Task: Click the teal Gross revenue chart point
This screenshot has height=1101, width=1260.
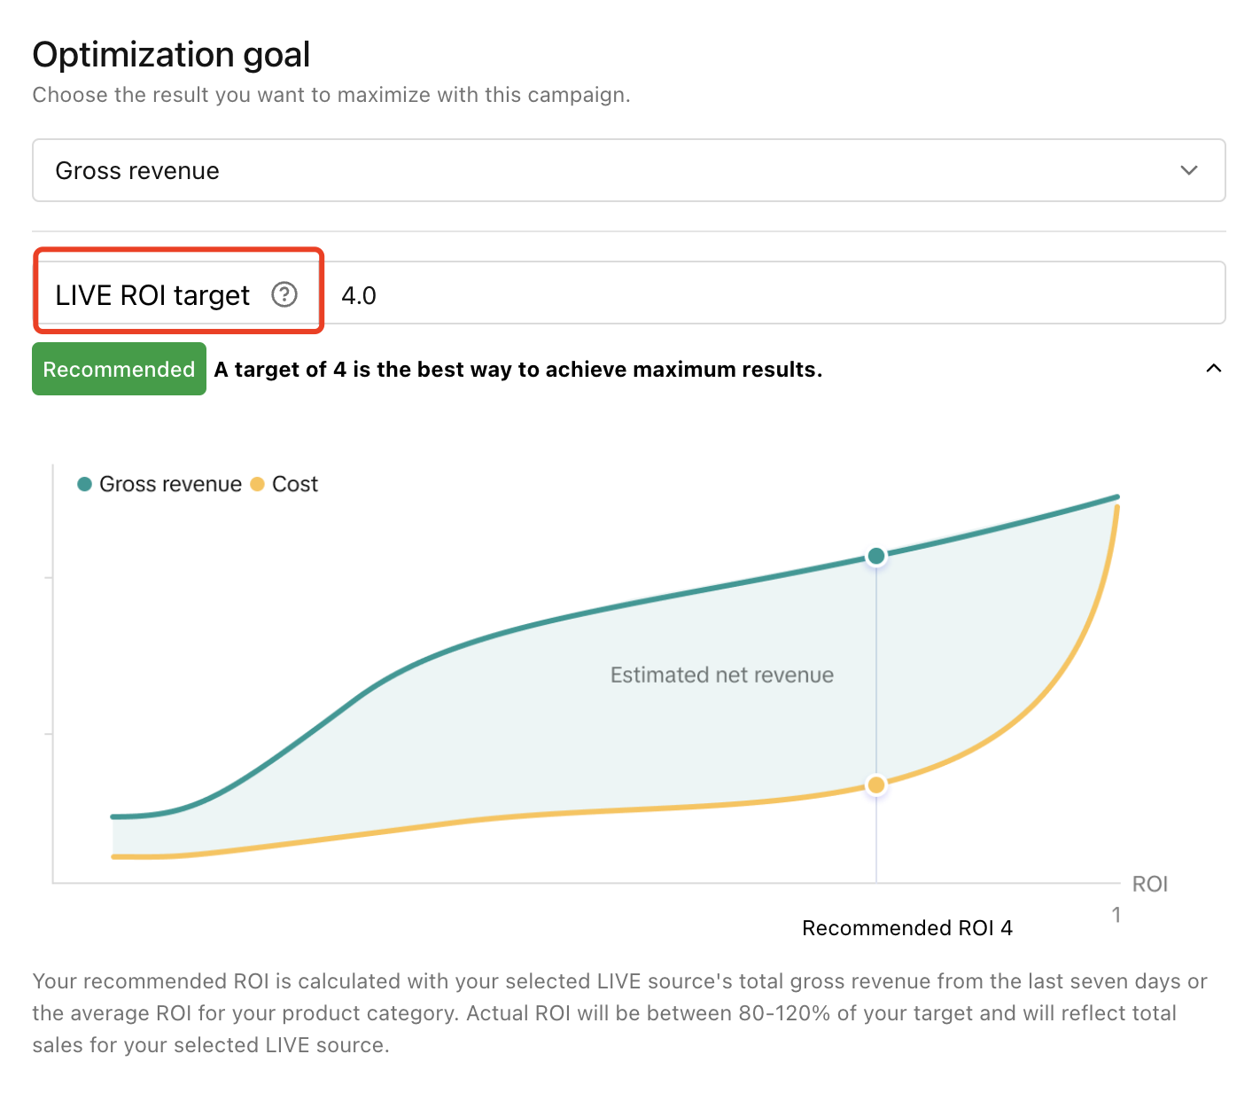Action: pos(876,556)
